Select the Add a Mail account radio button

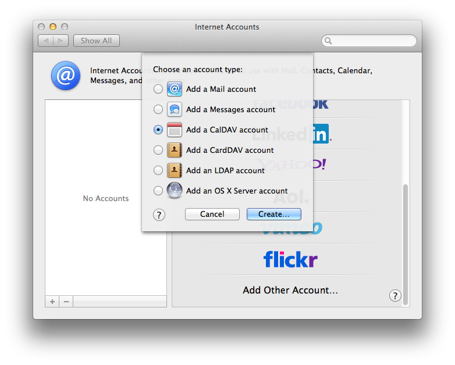(158, 90)
